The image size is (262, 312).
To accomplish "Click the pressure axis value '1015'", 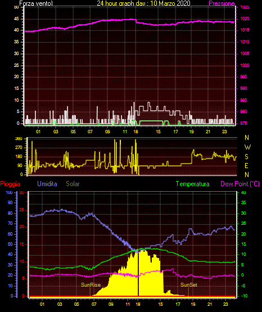I will point(245,30).
